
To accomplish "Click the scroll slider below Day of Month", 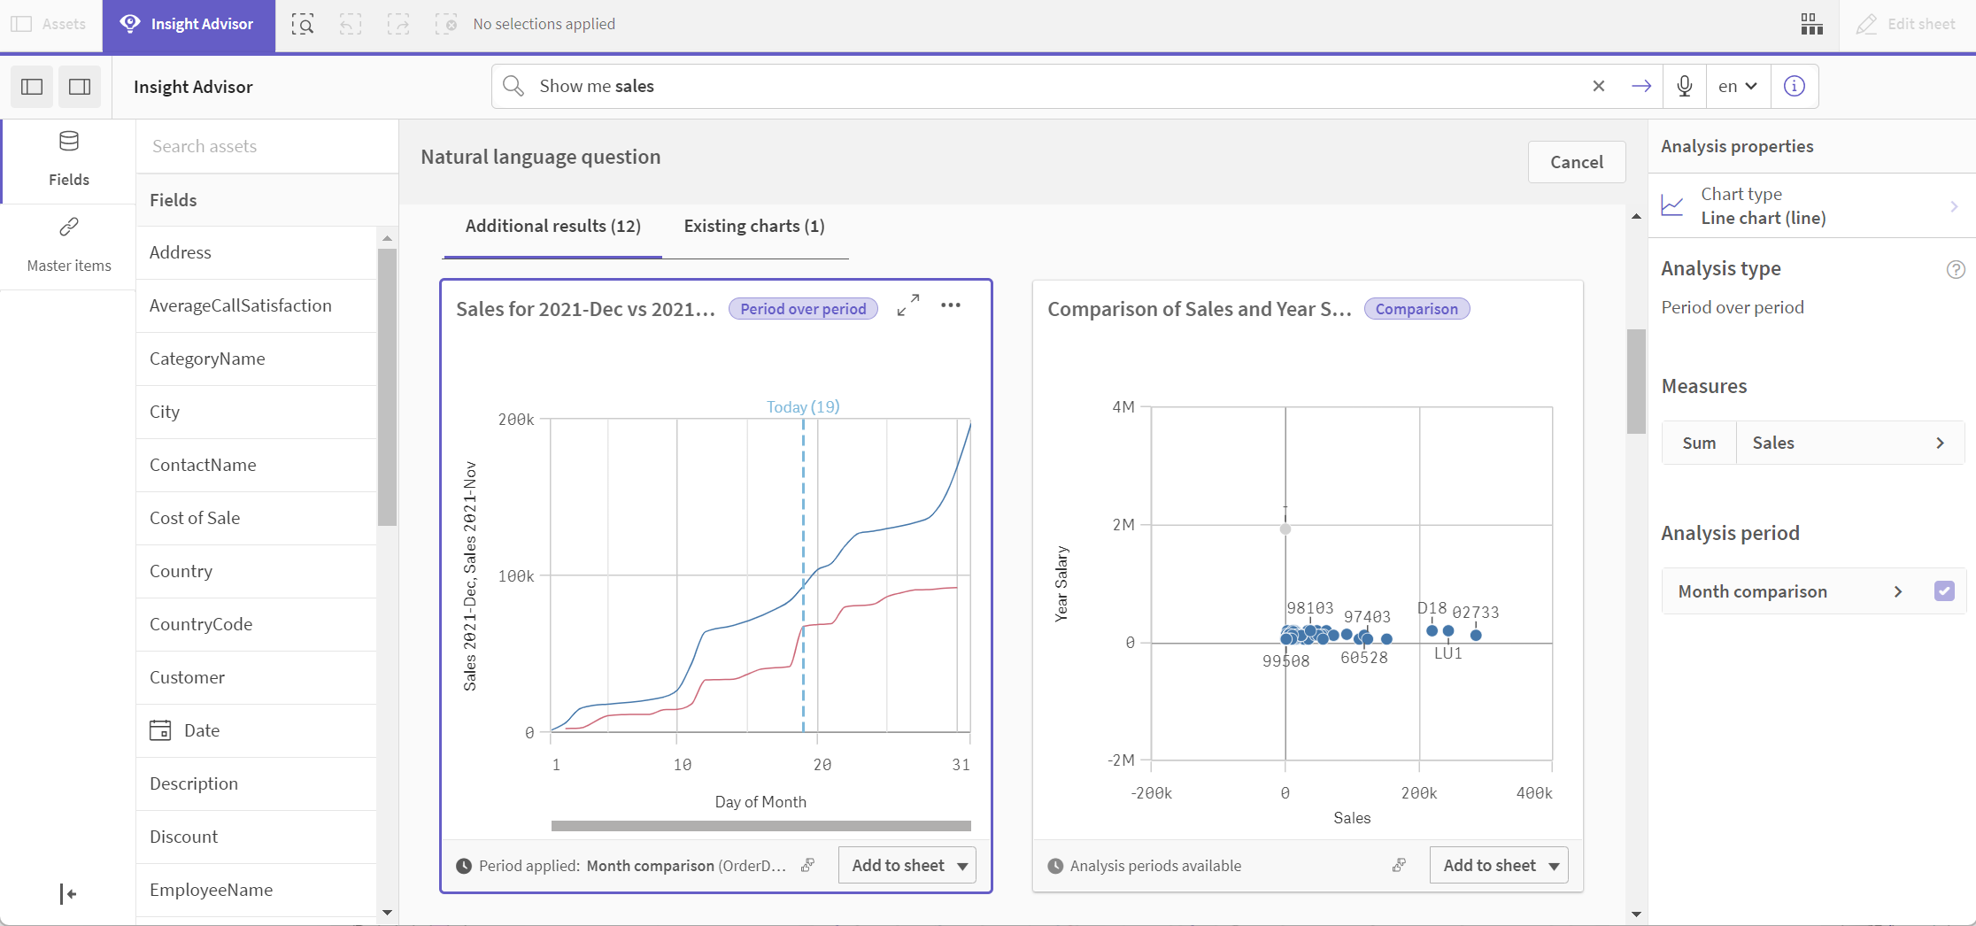I will (x=760, y=826).
